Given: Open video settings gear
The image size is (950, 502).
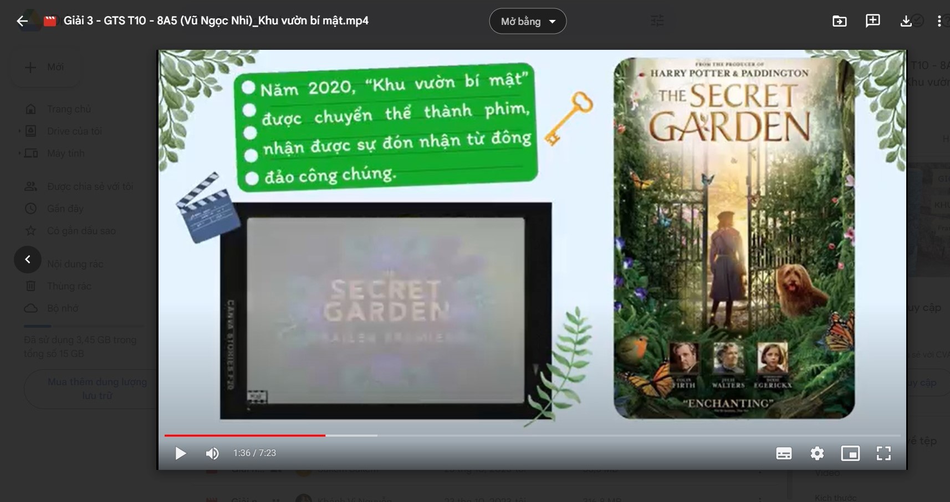Looking at the screenshot, I should [817, 453].
